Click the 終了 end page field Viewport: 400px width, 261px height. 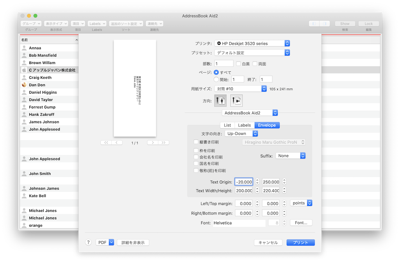pos(266,80)
